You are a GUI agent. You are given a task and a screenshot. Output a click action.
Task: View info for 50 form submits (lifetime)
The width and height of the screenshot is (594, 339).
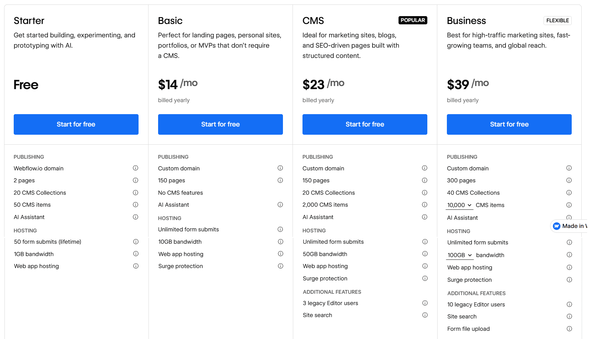pyautogui.click(x=135, y=241)
